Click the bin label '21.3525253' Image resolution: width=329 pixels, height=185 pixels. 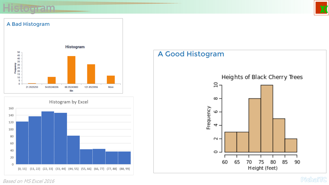tap(32, 87)
